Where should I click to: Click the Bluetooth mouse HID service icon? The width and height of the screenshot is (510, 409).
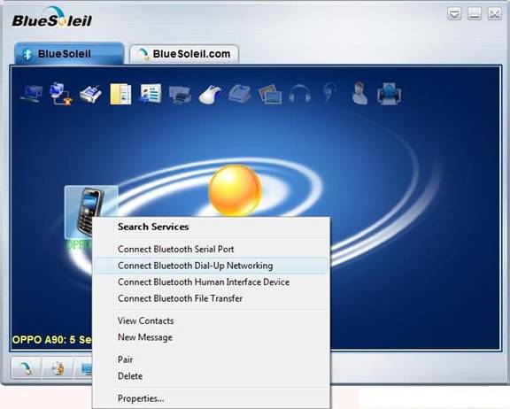[210, 95]
